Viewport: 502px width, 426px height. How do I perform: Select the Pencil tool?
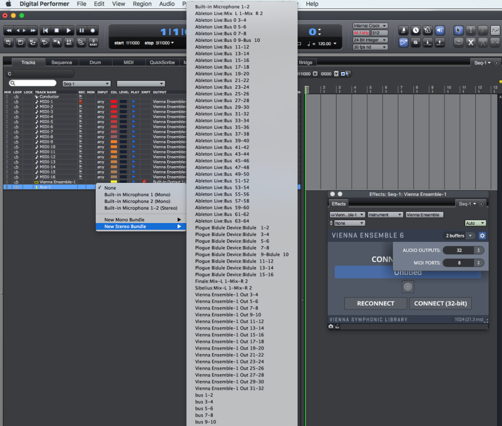(x=483, y=31)
